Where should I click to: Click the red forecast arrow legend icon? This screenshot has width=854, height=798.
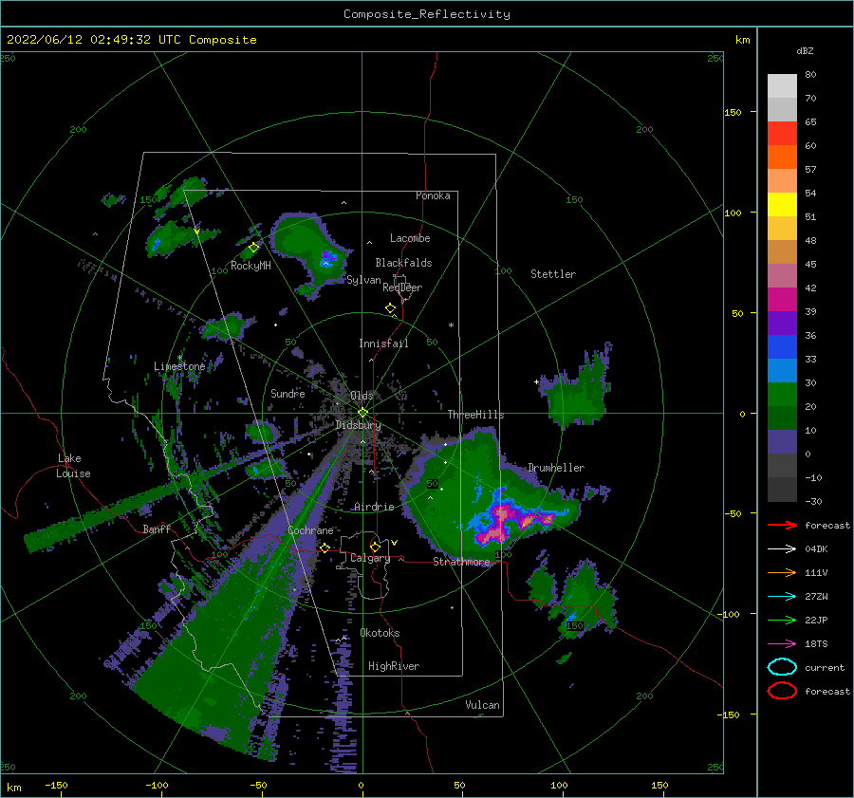(782, 525)
